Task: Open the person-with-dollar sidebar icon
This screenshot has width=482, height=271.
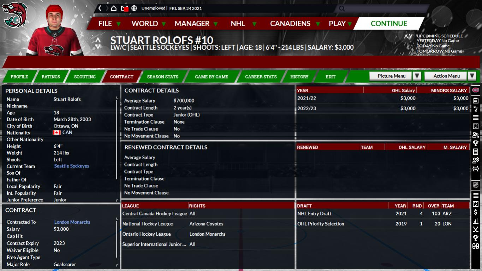Action: tap(476, 160)
